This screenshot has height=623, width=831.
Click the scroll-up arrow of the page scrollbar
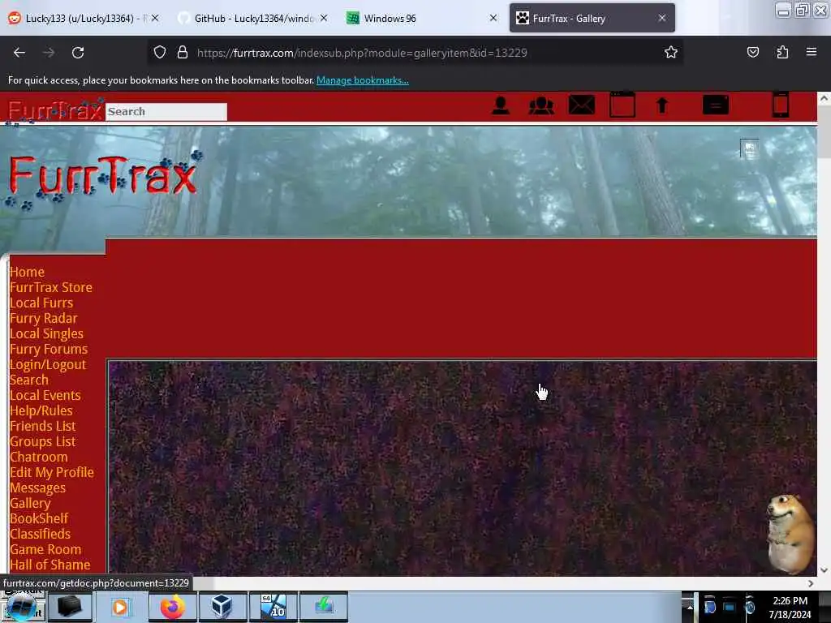pyautogui.click(x=824, y=98)
